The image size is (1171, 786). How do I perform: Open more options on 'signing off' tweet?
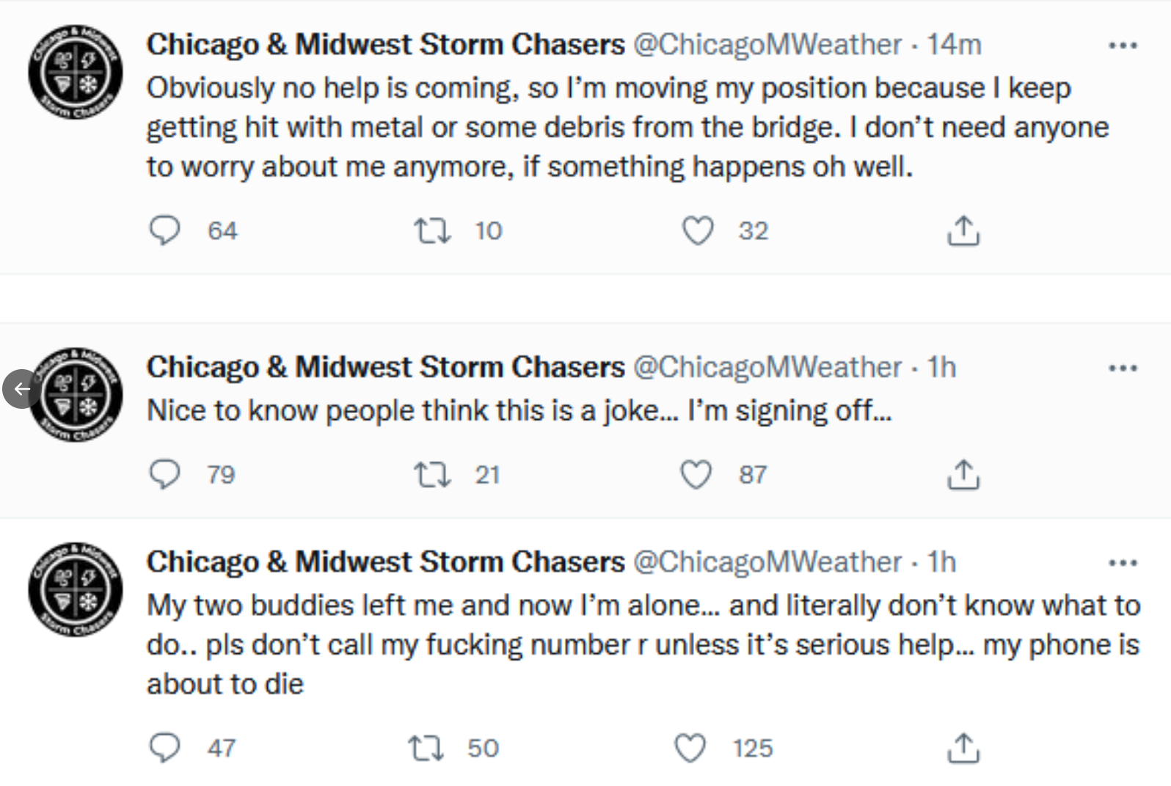click(1123, 368)
